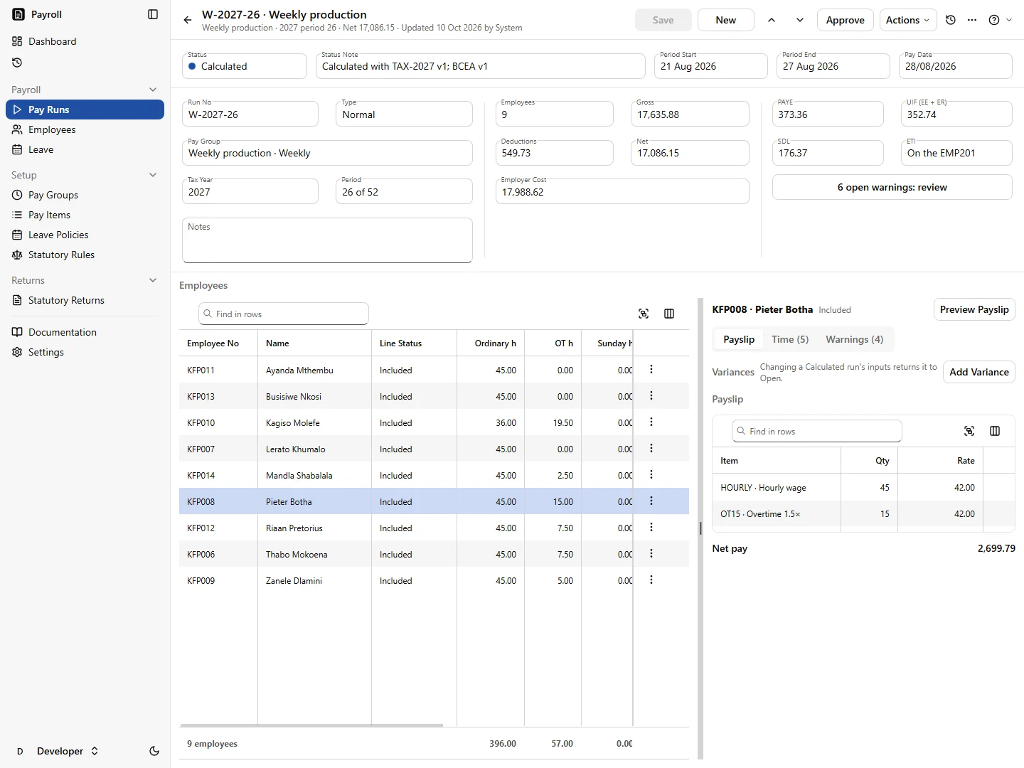Open the history icon under Dashboard
The width and height of the screenshot is (1024, 768).
17,63
